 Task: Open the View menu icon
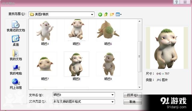(x=118, y=15)
